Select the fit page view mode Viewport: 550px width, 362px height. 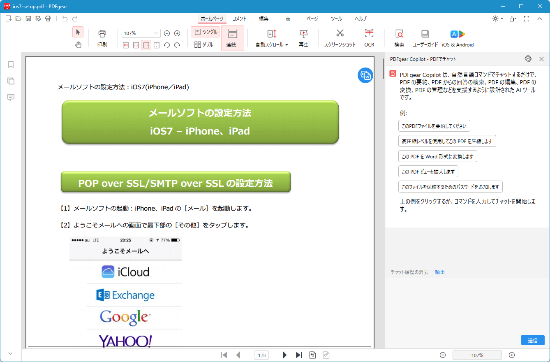136,45
